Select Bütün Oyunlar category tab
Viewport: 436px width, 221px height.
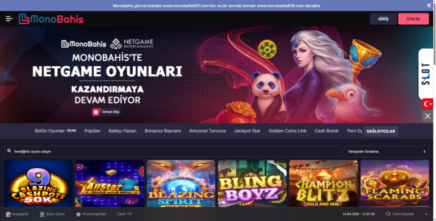(55, 131)
